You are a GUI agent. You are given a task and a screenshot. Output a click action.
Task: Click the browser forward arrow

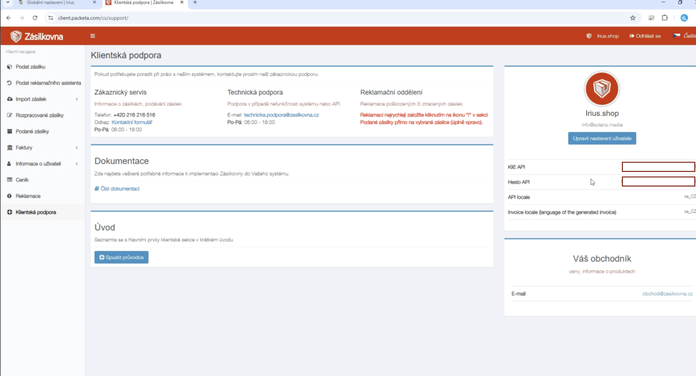tap(21, 18)
